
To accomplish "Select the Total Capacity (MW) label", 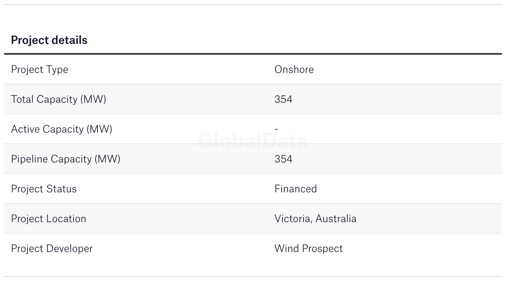I will (x=58, y=99).
